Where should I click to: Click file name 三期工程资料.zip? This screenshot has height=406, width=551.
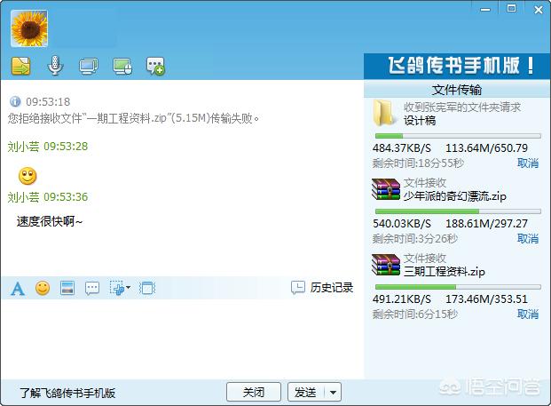pos(445,272)
